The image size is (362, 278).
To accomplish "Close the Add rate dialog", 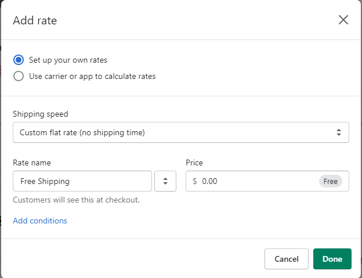I will click(x=343, y=20).
